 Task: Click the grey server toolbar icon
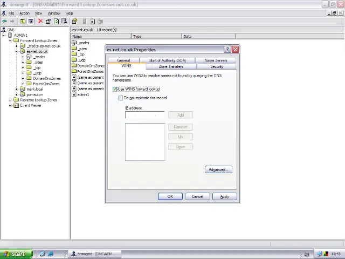click(85, 22)
